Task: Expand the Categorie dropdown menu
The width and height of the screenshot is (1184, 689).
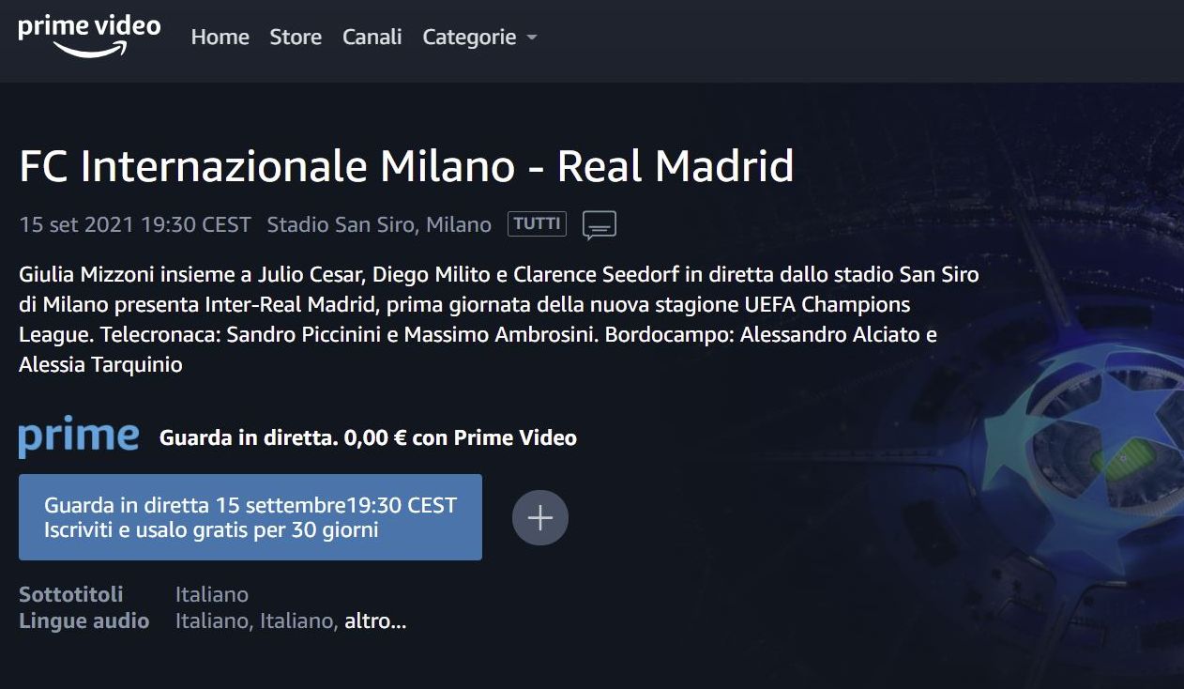Action: (x=480, y=37)
